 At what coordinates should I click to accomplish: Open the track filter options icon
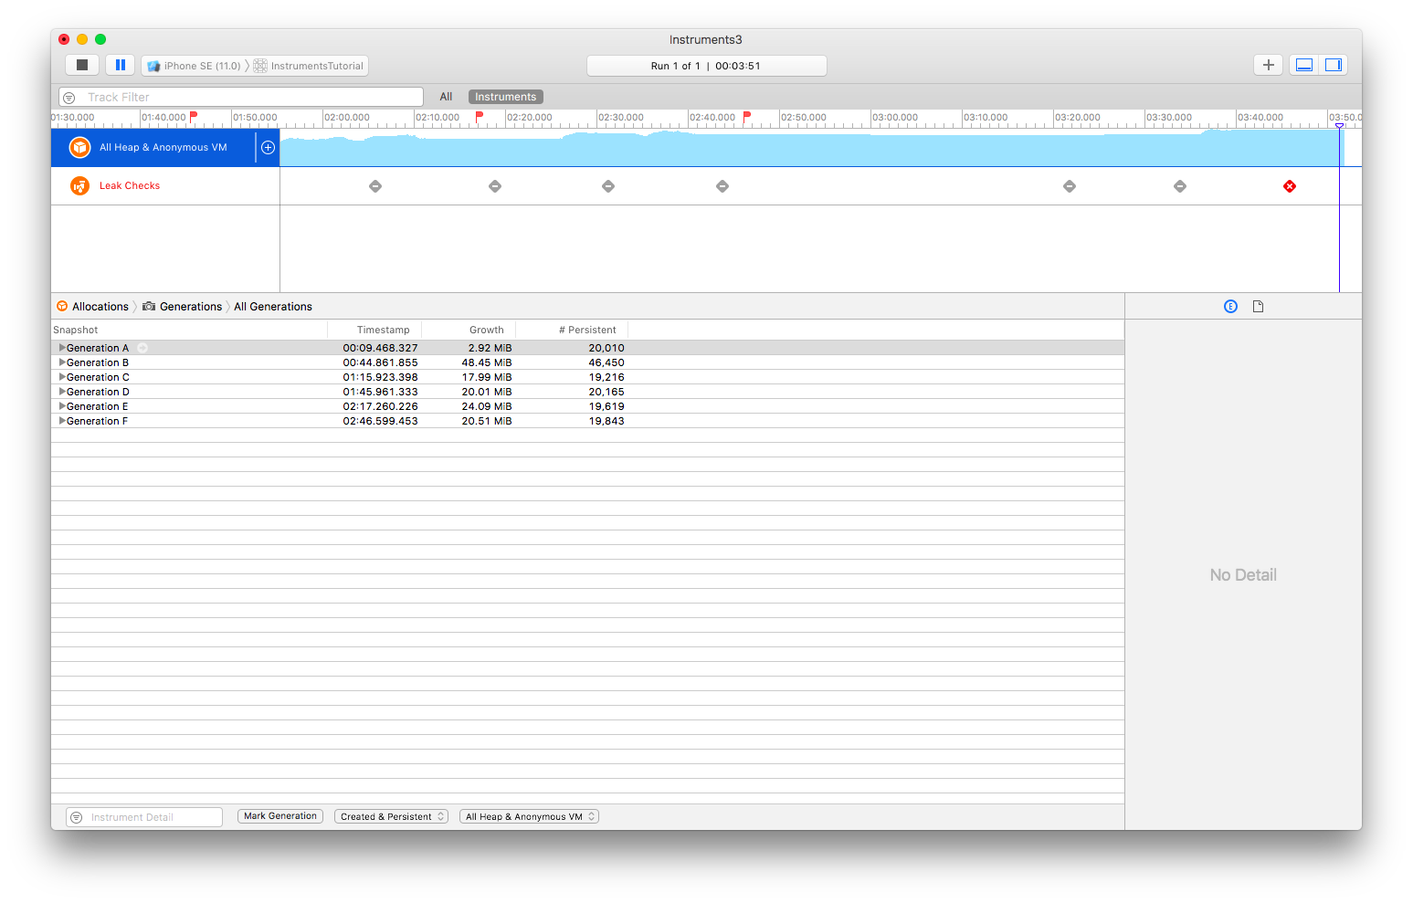69,97
